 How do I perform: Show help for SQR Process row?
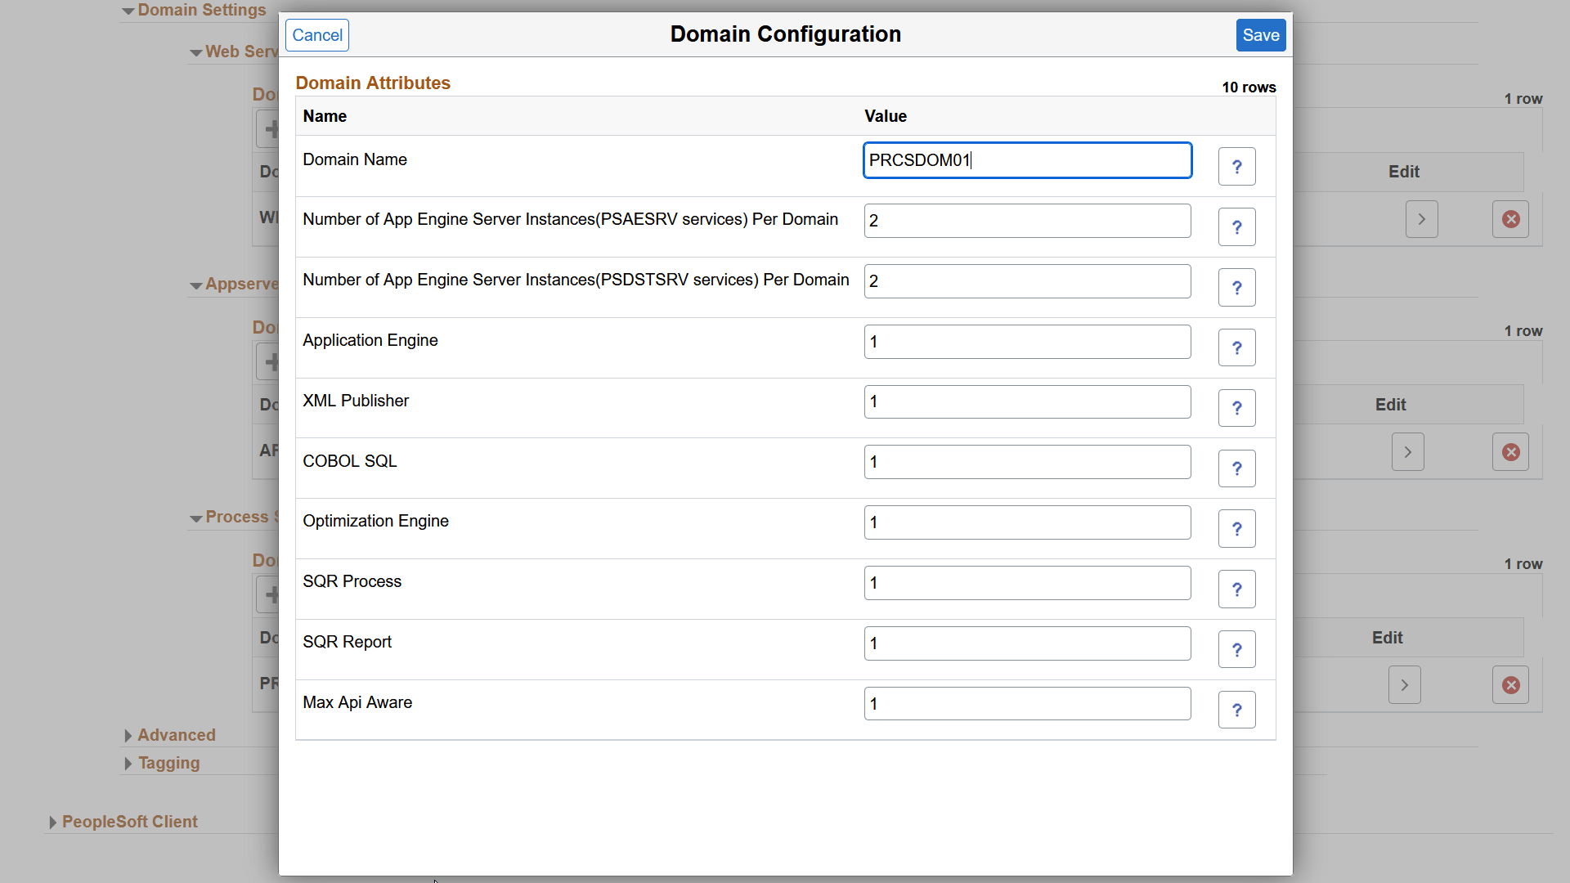tap(1236, 589)
